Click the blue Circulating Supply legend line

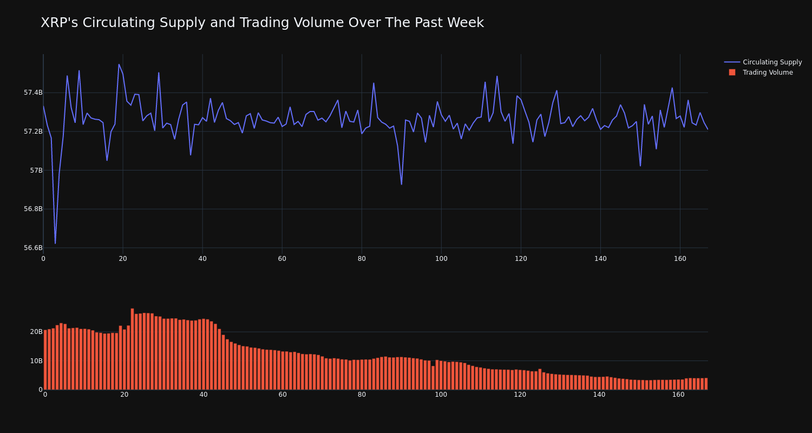click(x=732, y=62)
